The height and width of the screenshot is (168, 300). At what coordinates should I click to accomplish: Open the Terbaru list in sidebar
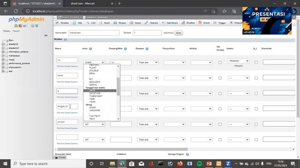click(x=7, y=31)
